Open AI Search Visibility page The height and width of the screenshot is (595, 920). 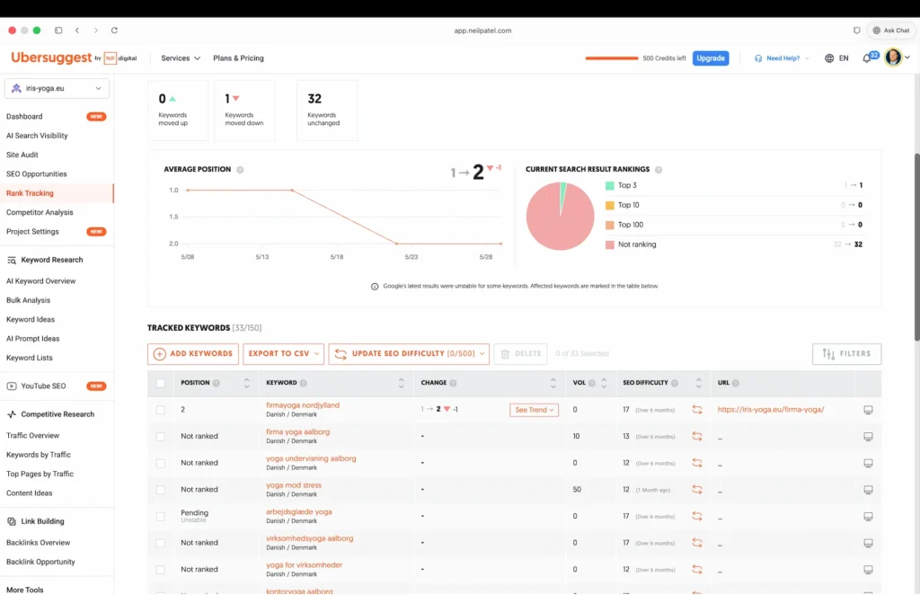[x=37, y=136]
